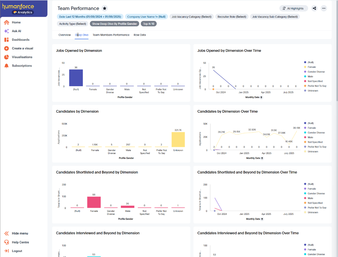Screen dimensions: 338x257
Task: Click the Create a visual plus icon
Action: pyautogui.click(x=6, y=48)
